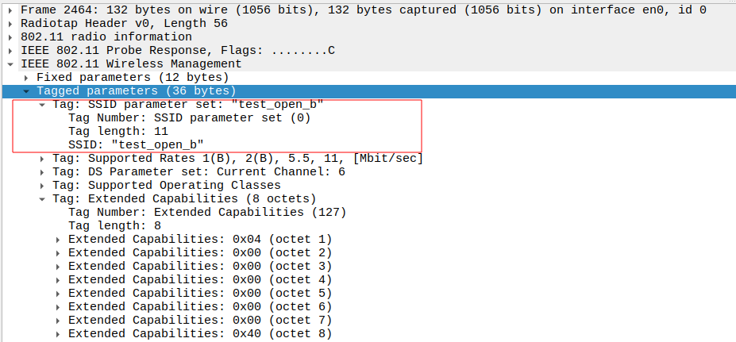Expand IEEE 802.11 Probe Response details
This screenshot has height=342, width=736.
click(x=10, y=51)
